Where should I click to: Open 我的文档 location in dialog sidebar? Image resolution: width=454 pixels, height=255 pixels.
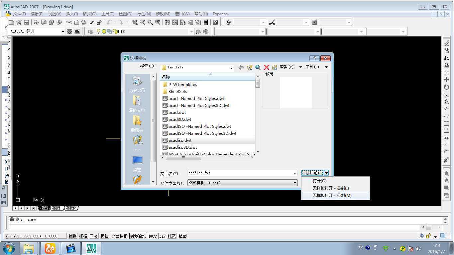[x=137, y=104]
